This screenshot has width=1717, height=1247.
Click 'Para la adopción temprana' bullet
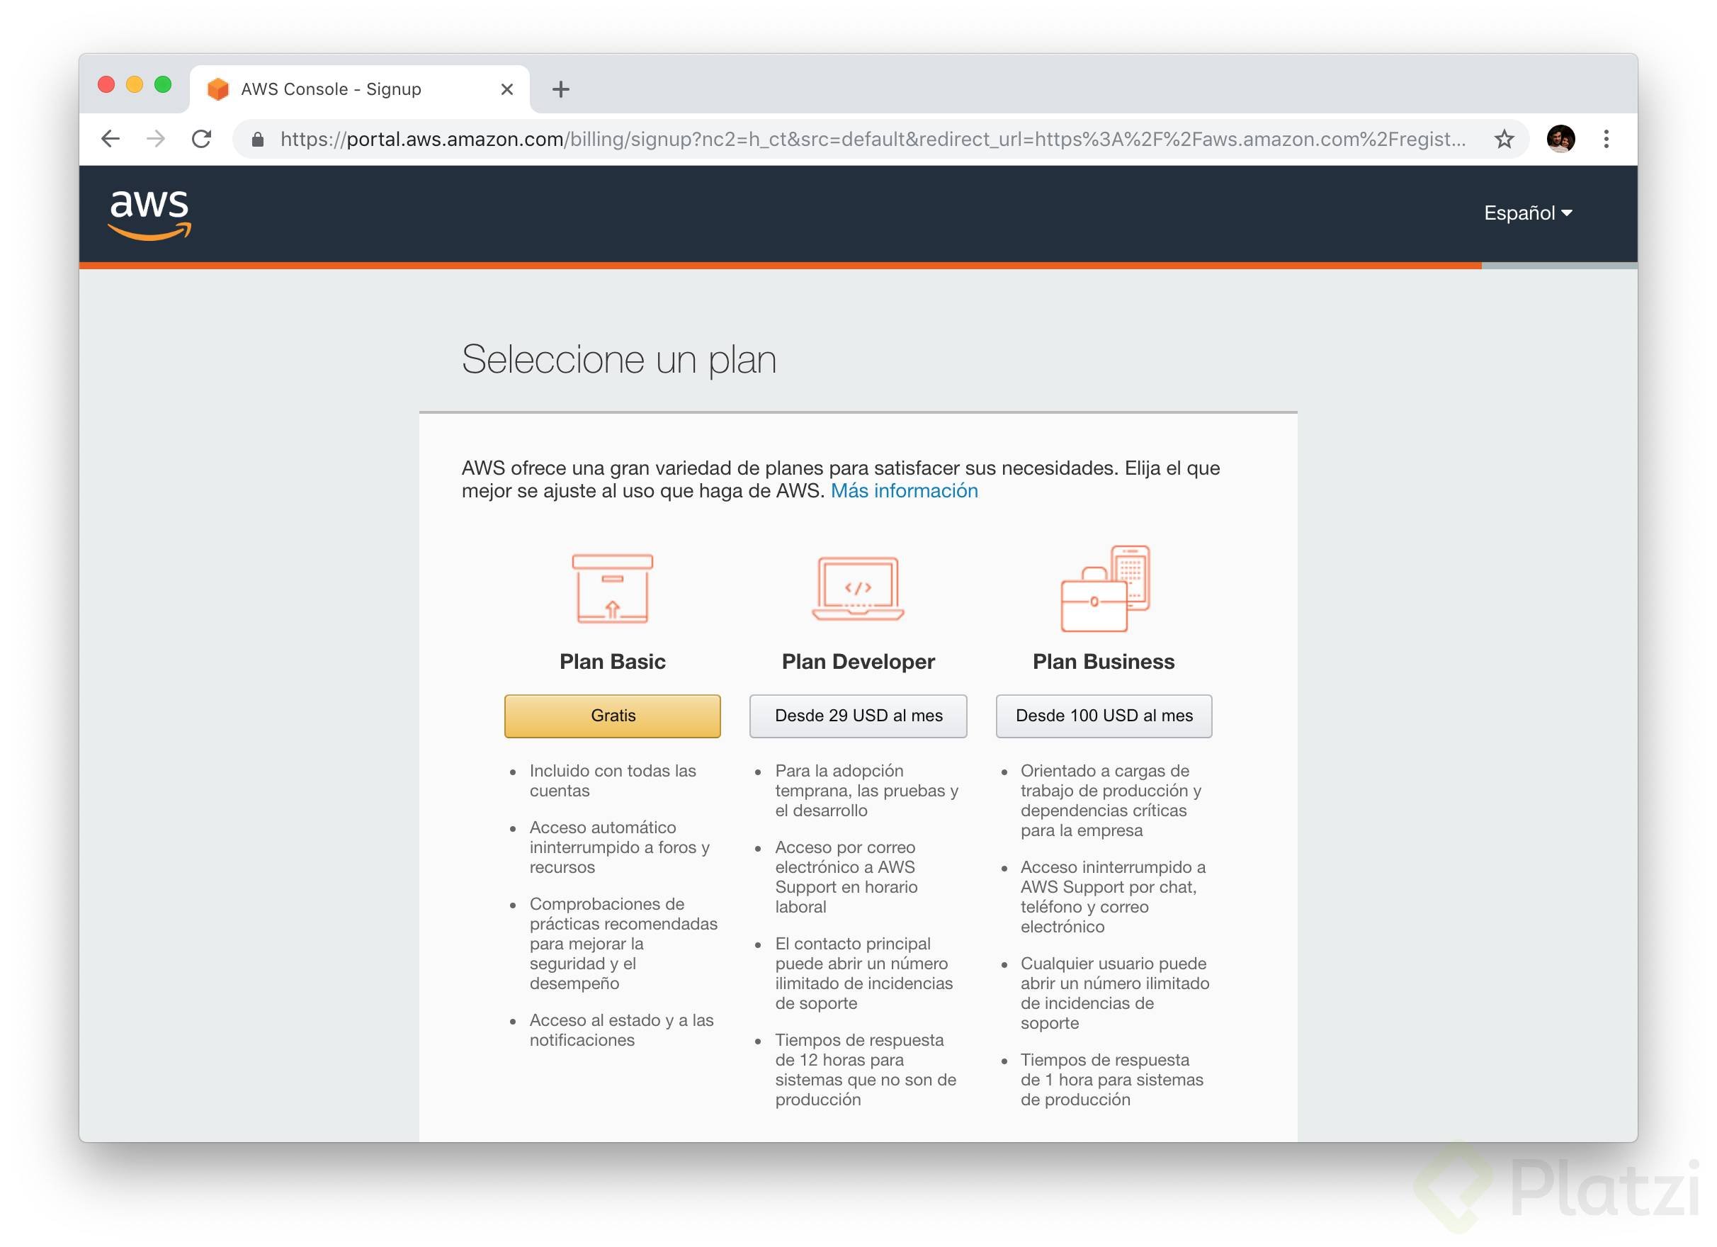[866, 791]
